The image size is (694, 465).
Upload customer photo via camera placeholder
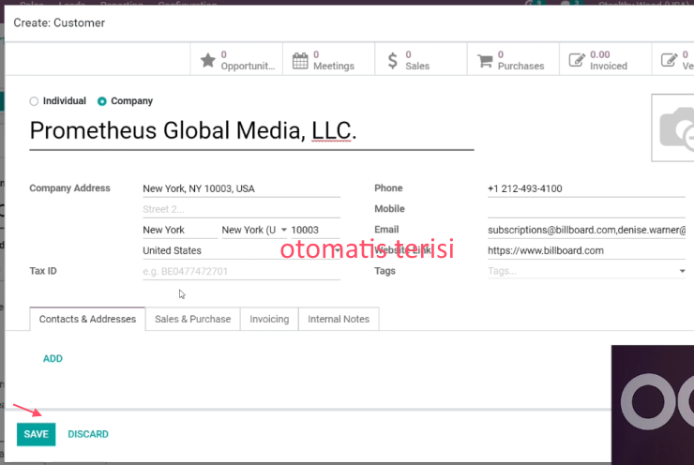pyautogui.click(x=673, y=127)
